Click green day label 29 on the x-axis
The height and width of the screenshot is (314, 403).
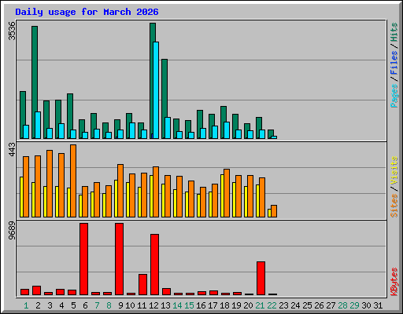[x=354, y=305]
